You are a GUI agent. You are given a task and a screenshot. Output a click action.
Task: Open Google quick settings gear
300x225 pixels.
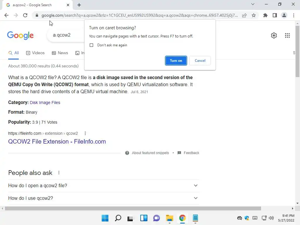pyautogui.click(x=274, y=35)
